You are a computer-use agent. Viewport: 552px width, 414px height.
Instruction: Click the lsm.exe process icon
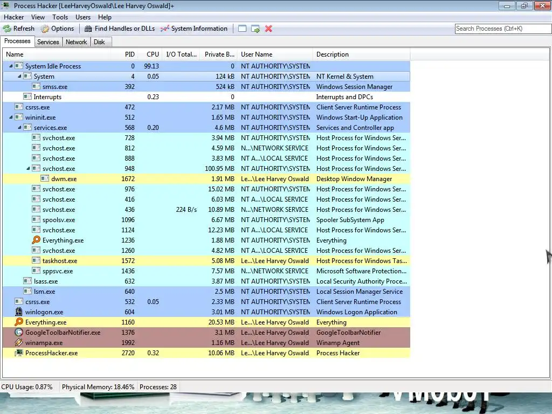27,291
